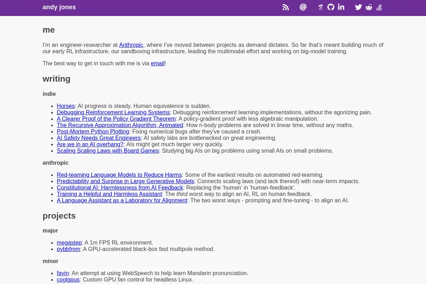
Task: Open the Reddit icon
Action: pos(369,7)
